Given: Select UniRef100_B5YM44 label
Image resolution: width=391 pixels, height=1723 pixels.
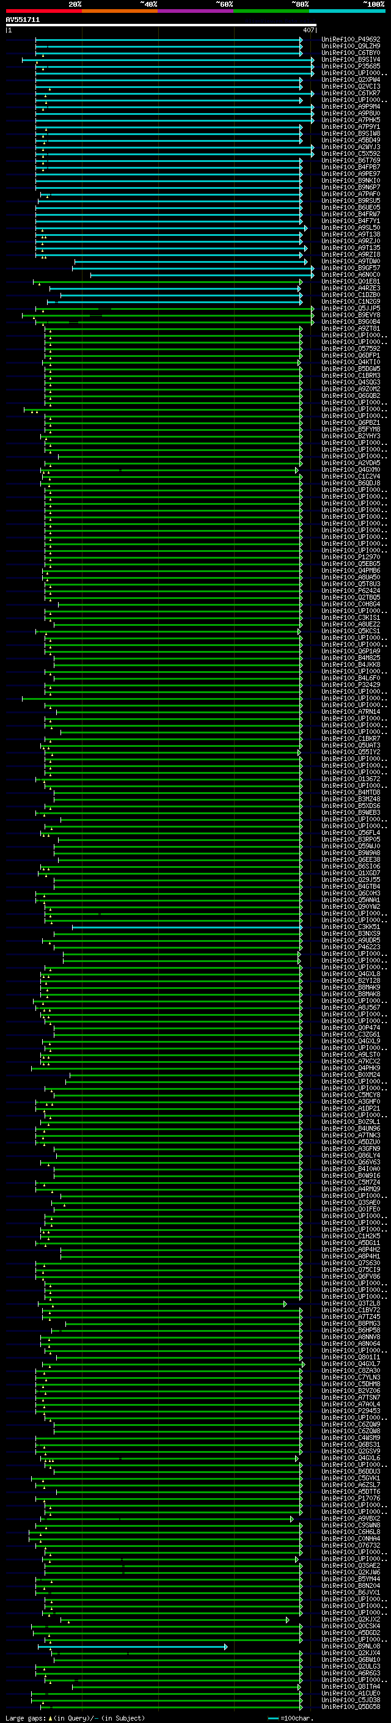Looking at the screenshot, I should [351, 1579].
